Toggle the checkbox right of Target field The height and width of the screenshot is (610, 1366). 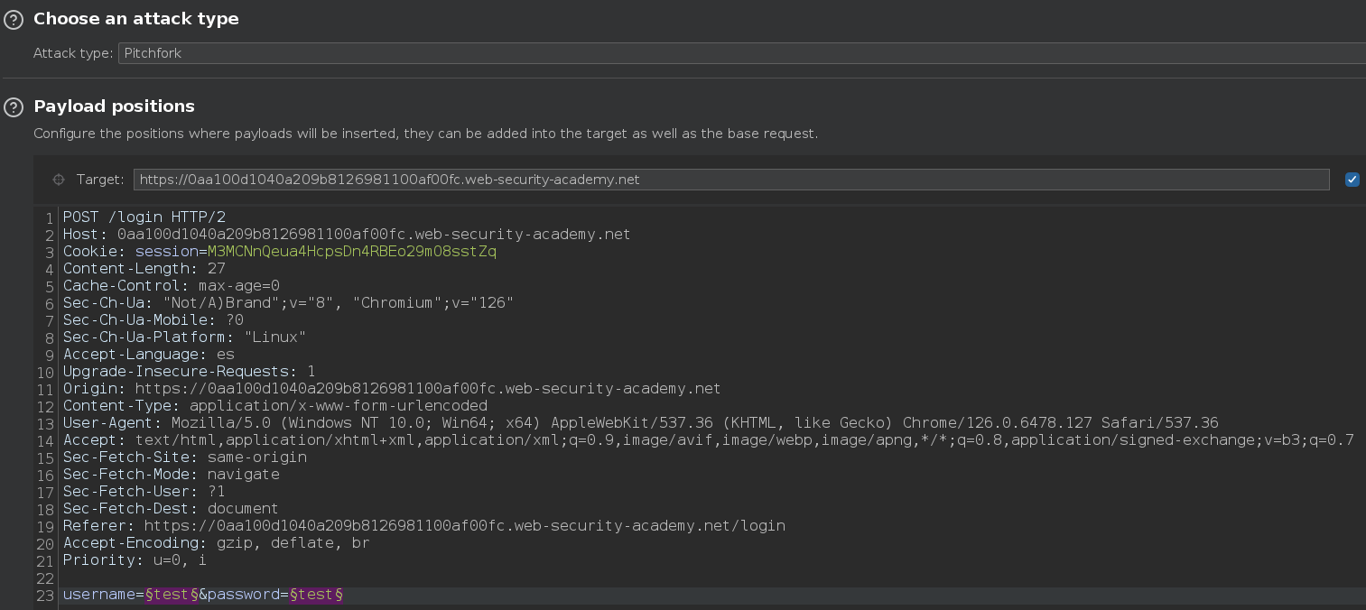[1352, 180]
